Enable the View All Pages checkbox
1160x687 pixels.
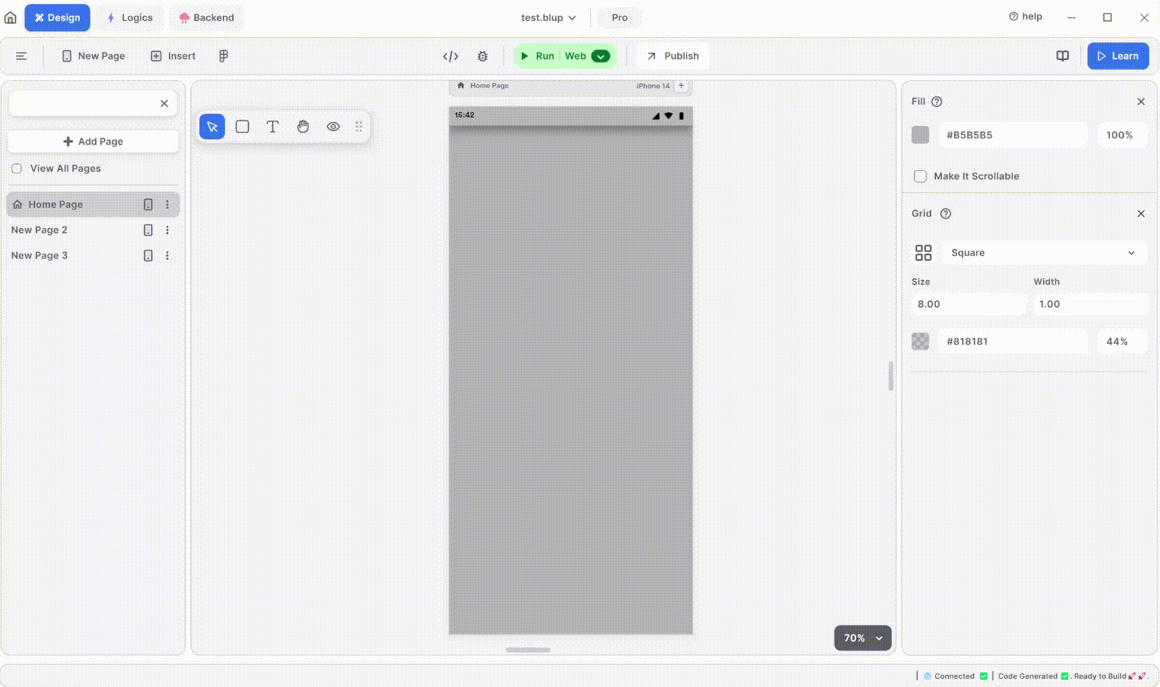pos(17,169)
